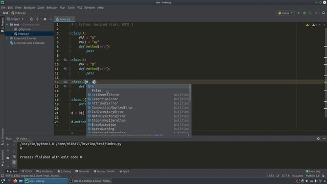This screenshot has height=184, width=327.
Task: Run with coverage icon in toolbar
Action: point(310,13)
